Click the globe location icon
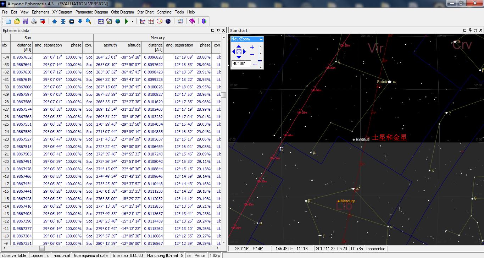 (118, 21)
